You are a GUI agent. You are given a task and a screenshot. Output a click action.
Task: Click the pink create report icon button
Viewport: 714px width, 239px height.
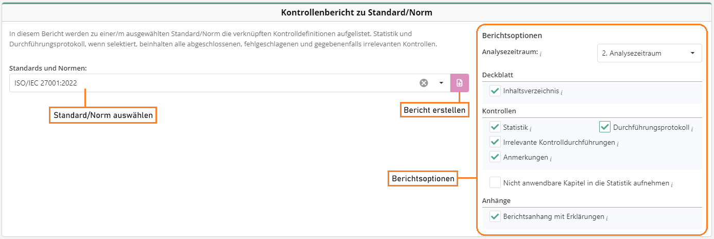(459, 83)
